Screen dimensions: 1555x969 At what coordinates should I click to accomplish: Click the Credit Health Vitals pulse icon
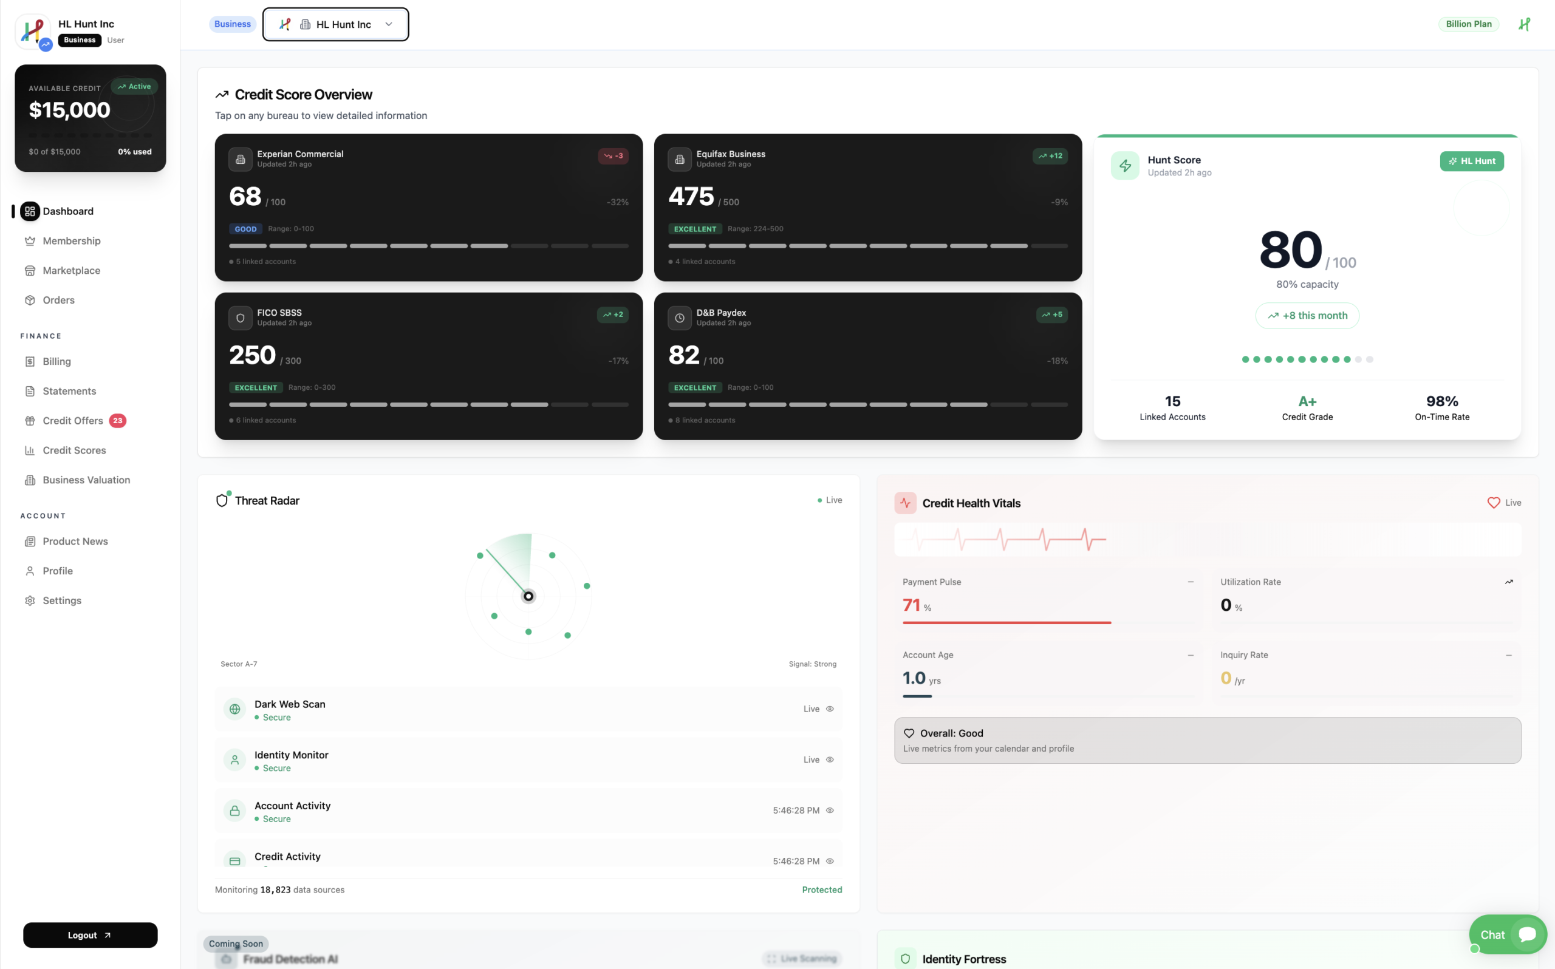905,503
